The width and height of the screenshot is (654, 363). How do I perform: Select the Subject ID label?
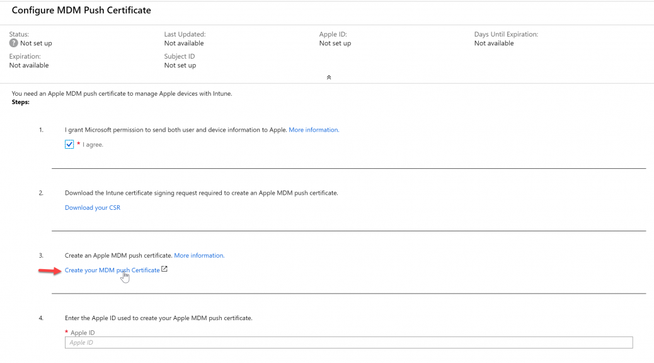(x=180, y=56)
